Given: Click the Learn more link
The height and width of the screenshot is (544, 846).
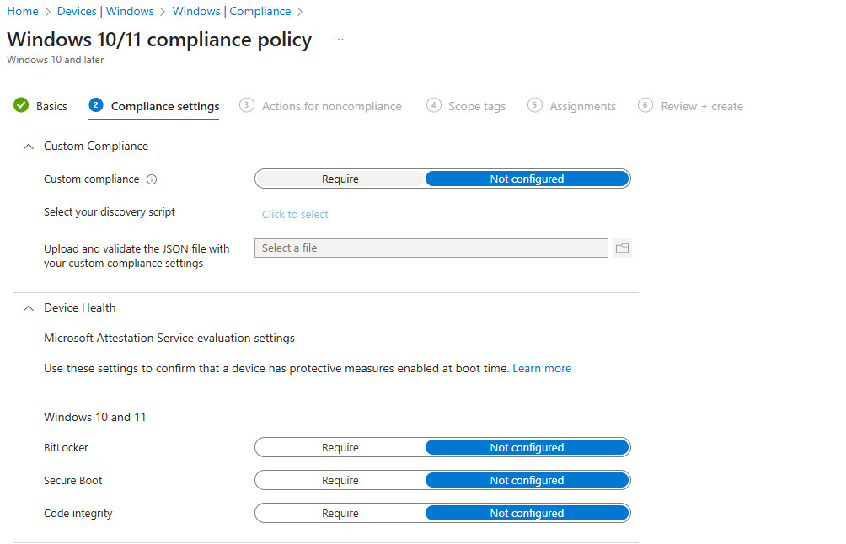Looking at the screenshot, I should point(542,369).
